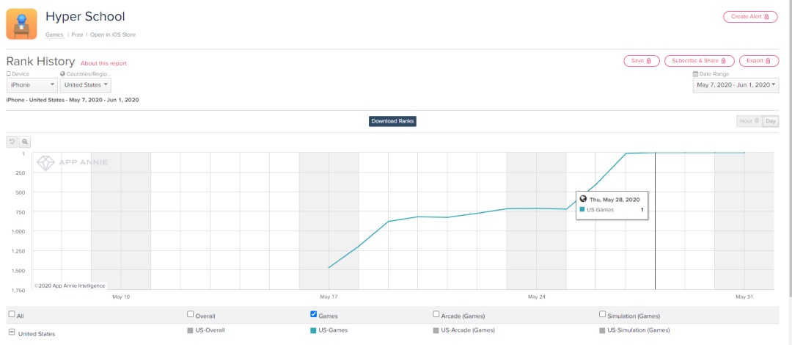The height and width of the screenshot is (345, 792).
Task: Click the gray US-Overall legend swatch
Action: tap(190, 330)
